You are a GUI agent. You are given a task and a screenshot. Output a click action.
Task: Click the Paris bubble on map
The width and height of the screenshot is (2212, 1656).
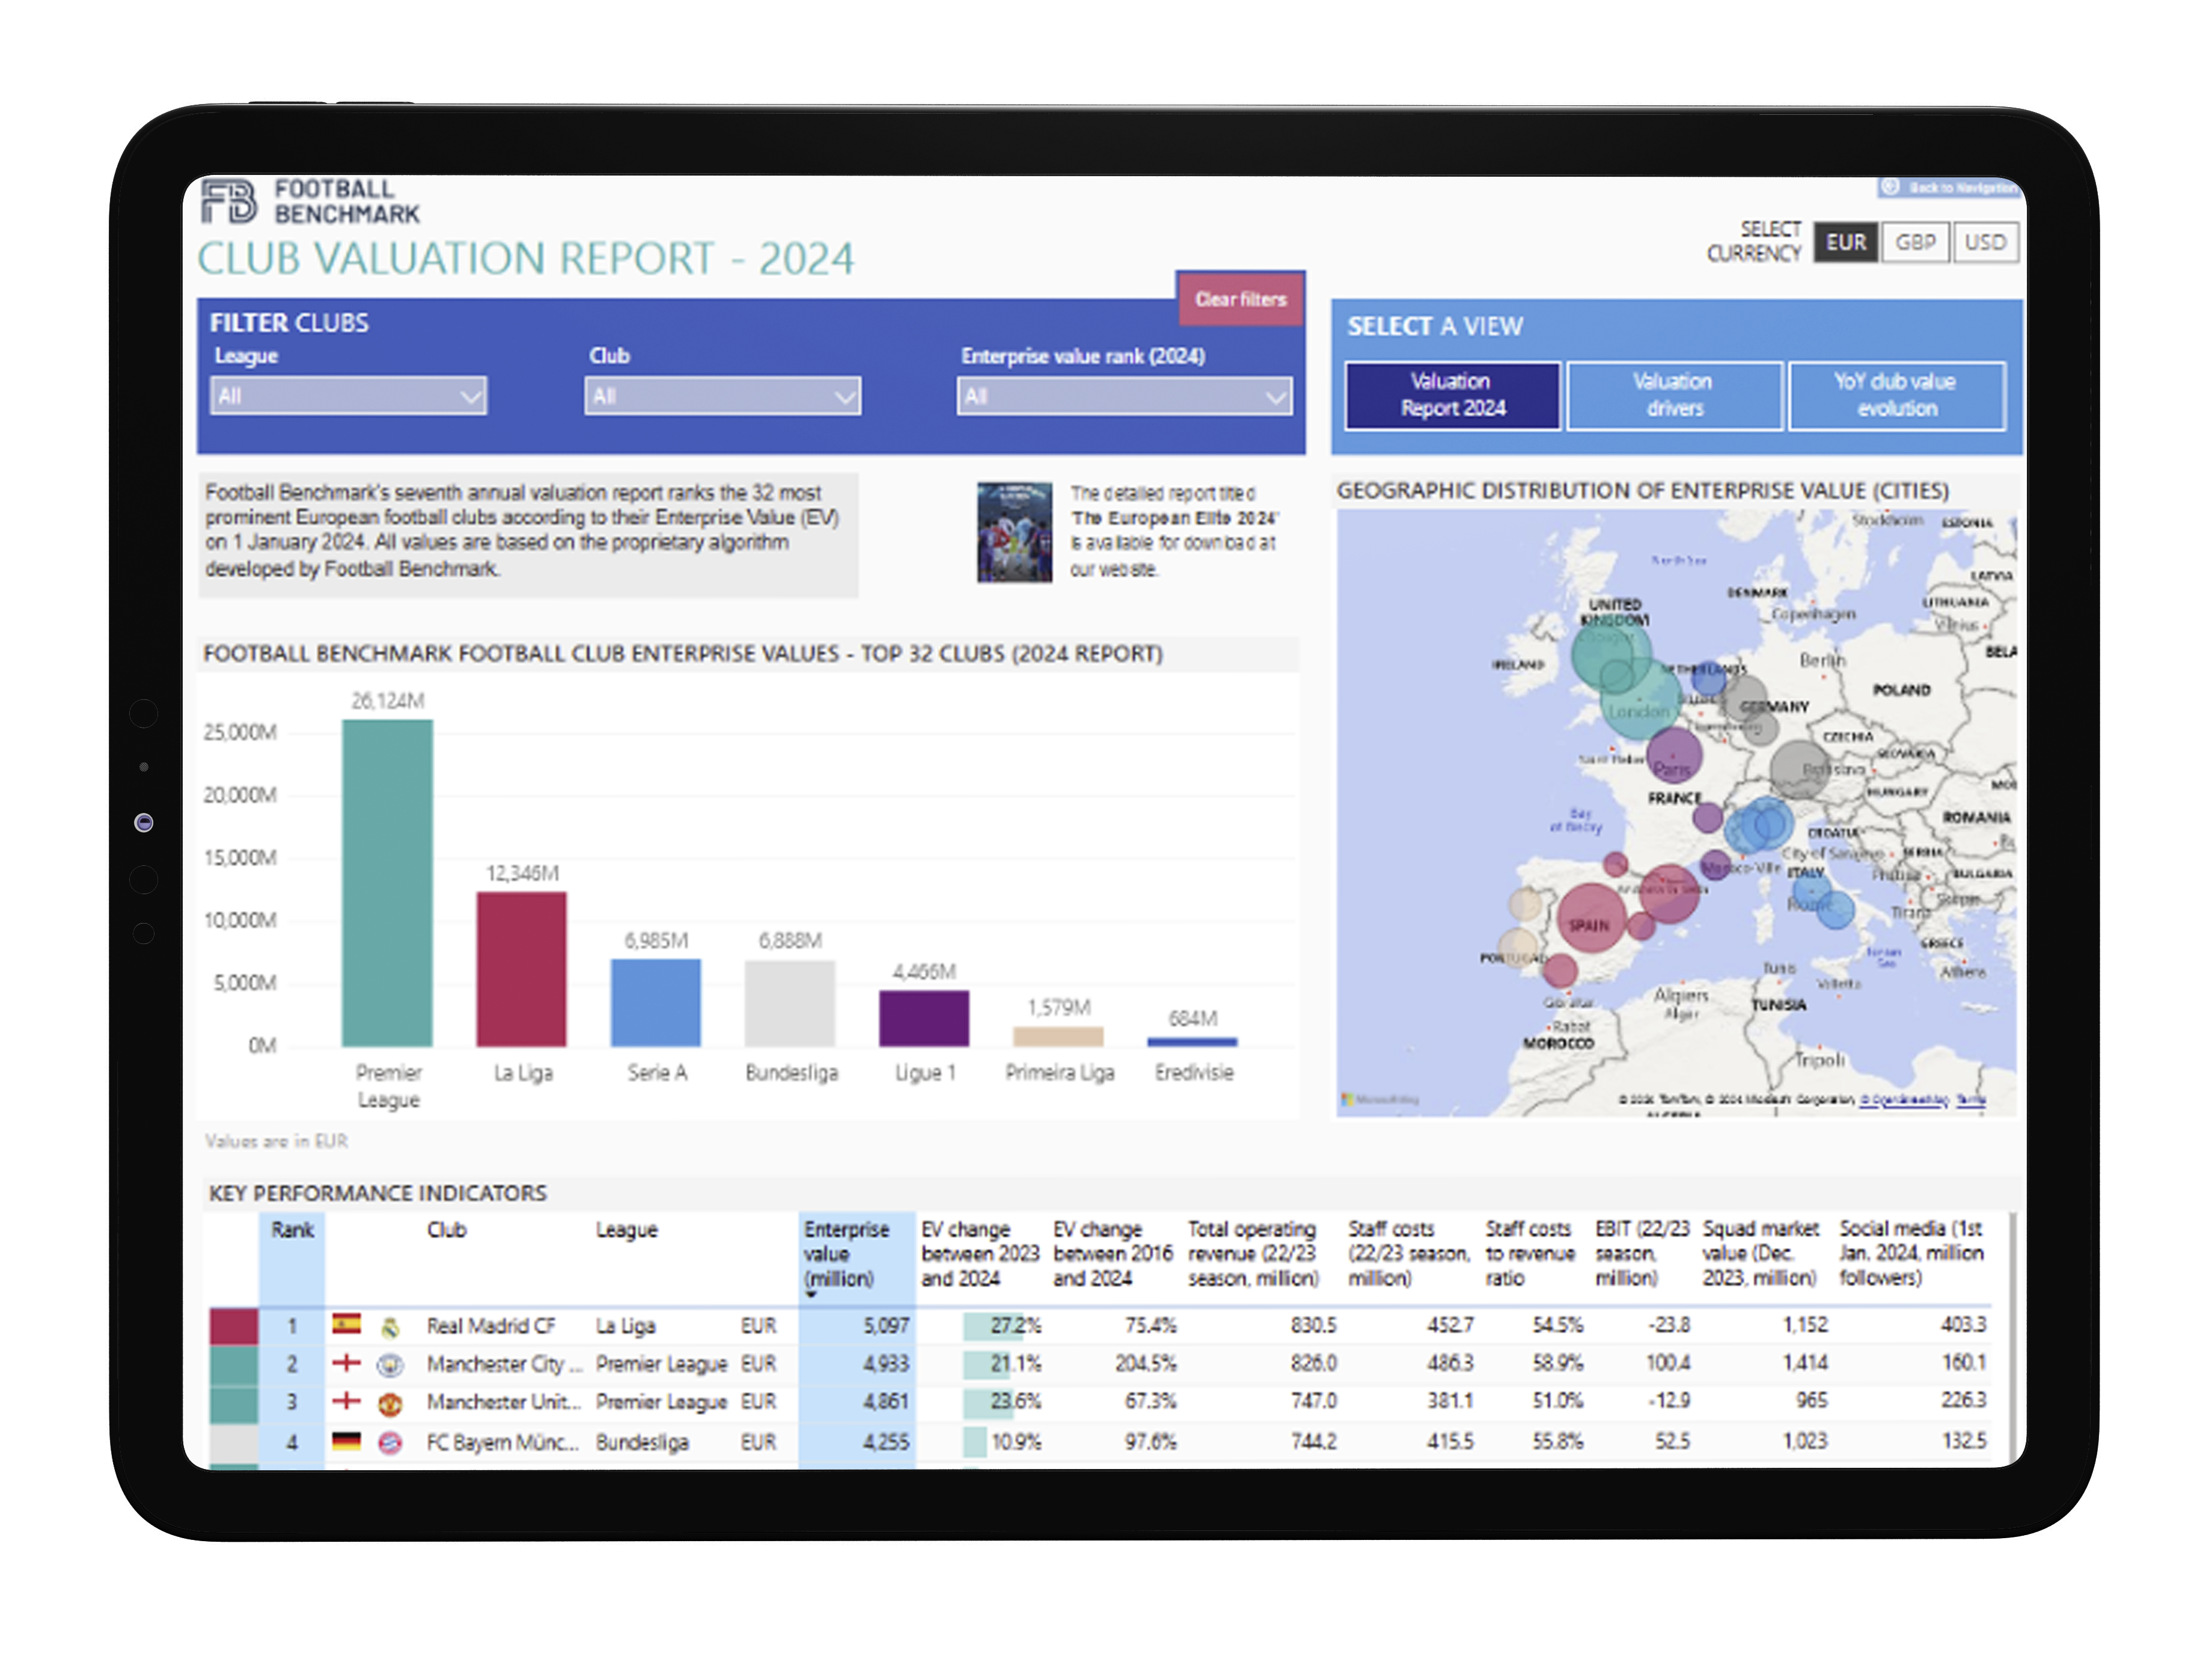click(x=1674, y=755)
